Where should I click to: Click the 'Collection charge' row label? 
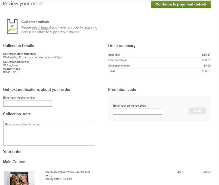[119, 66]
